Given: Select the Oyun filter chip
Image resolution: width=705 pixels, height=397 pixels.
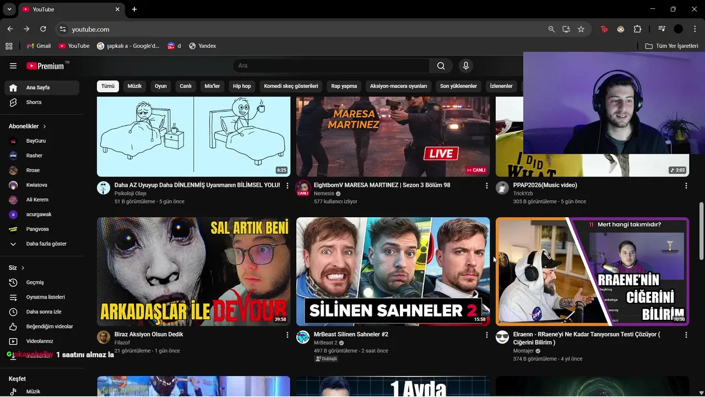Looking at the screenshot, I should [160, 86].
